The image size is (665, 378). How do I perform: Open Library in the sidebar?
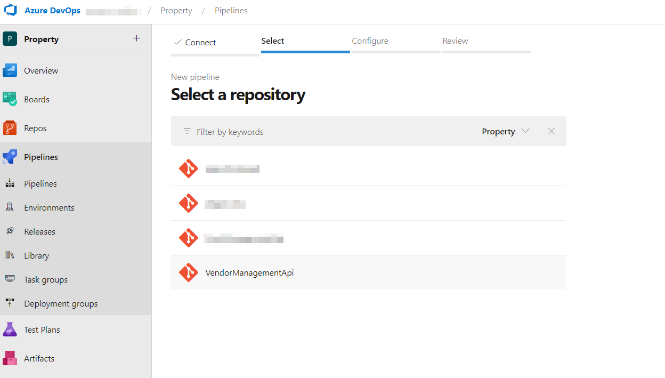76,255
